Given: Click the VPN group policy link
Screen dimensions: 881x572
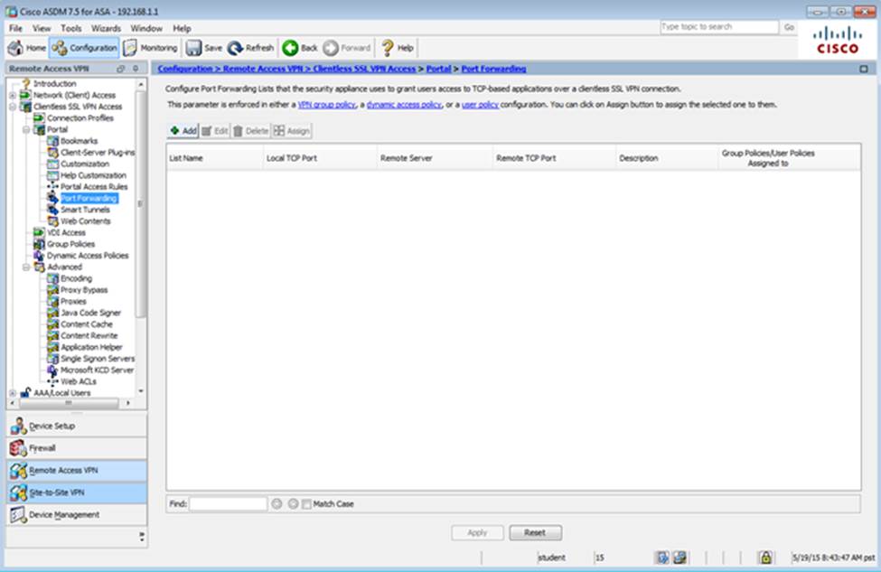Looking at the screenshot, I should (x=323, y=105).
